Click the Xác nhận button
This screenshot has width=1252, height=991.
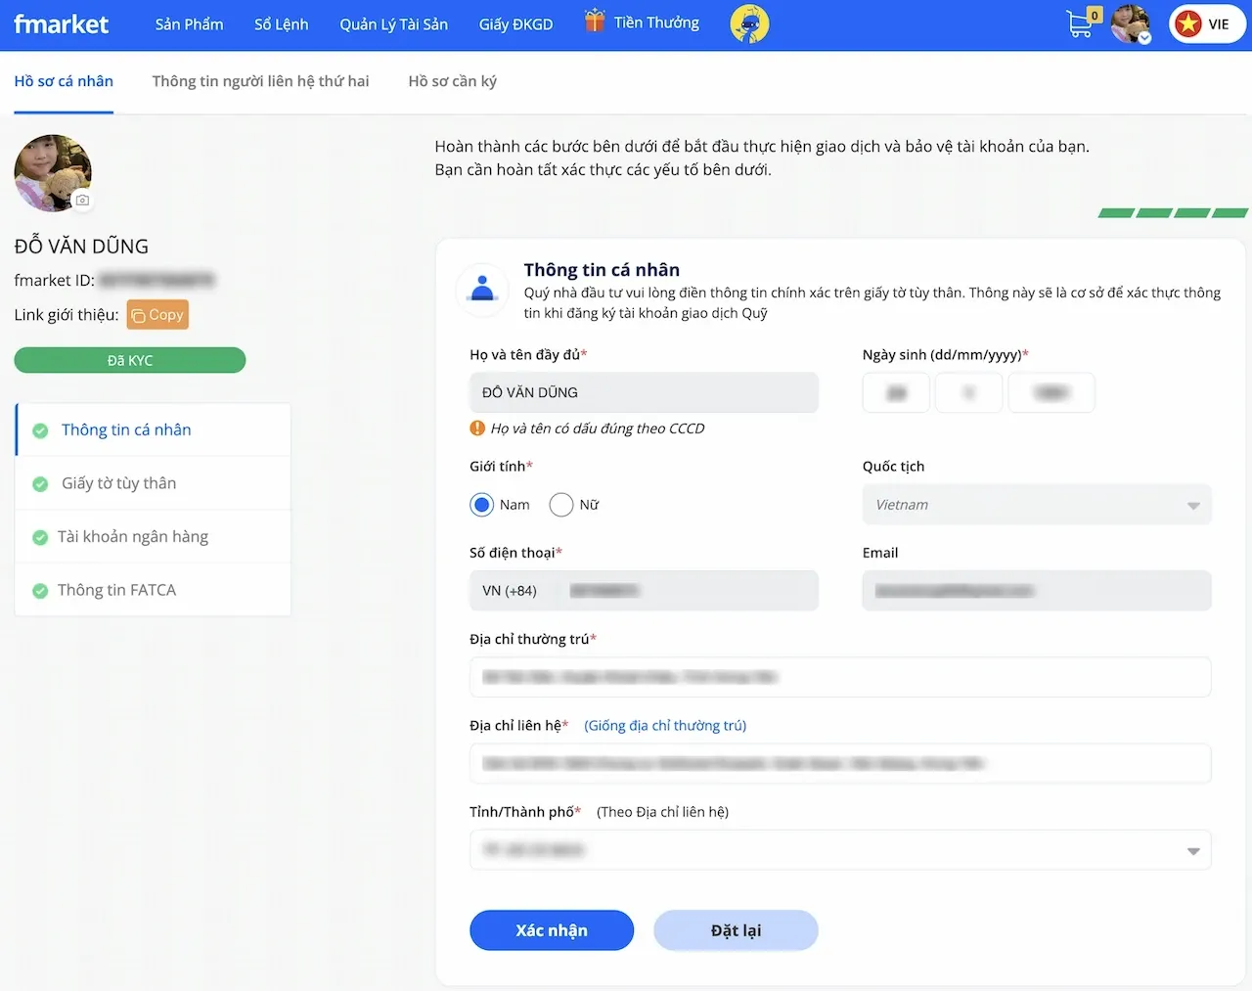(x=551, y=929)
